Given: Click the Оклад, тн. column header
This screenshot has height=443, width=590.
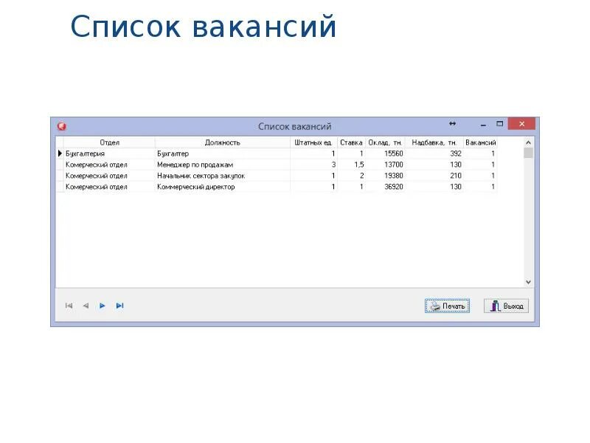Looking at the screenshot, I should 385,142.
